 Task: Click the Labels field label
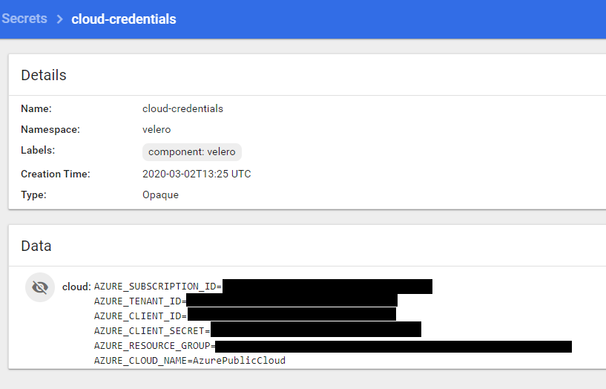[x=38, y=150]
